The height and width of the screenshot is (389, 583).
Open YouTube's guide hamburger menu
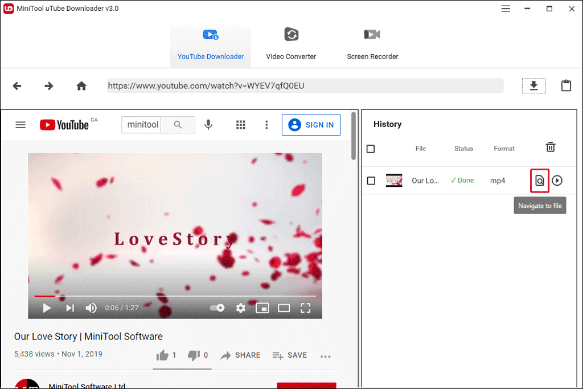click(20, 125)
